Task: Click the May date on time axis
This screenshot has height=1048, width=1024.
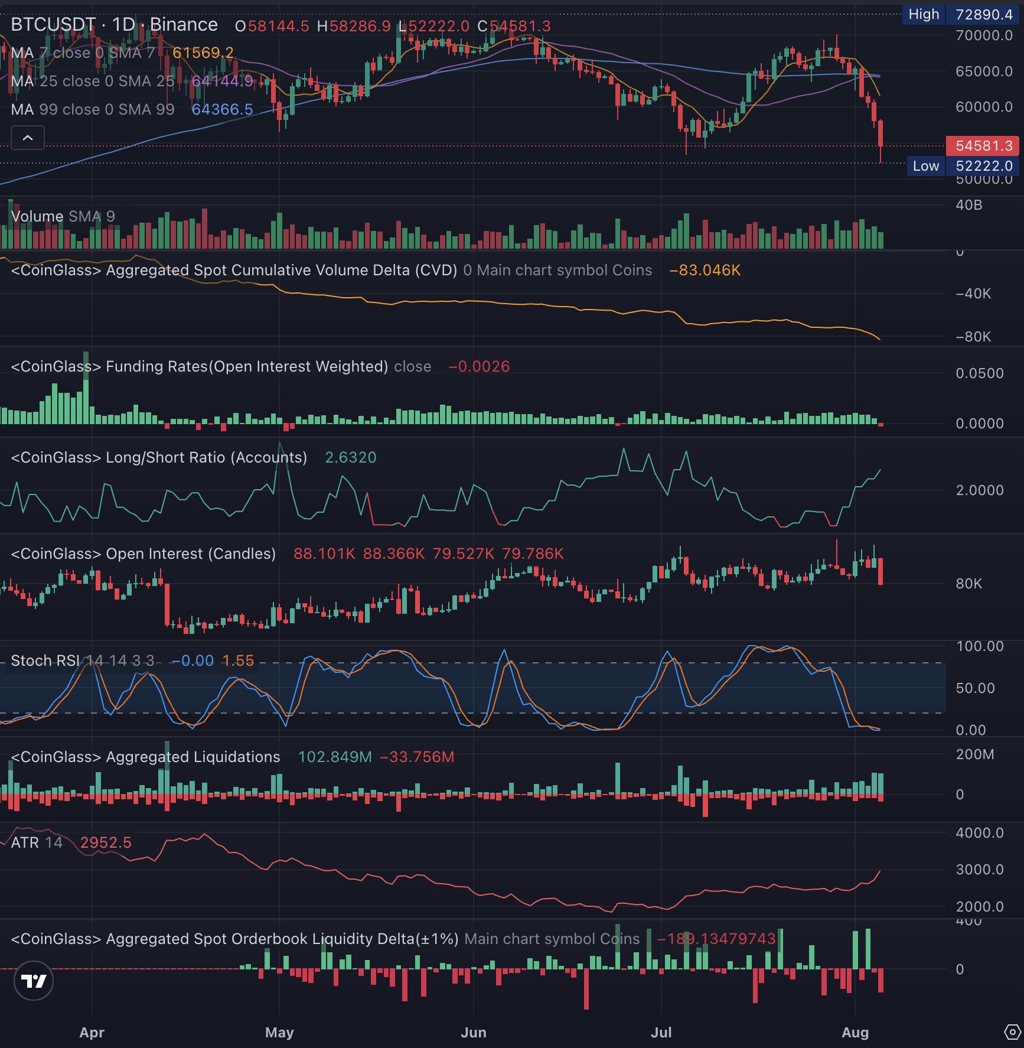Action: click(279, 1032)
